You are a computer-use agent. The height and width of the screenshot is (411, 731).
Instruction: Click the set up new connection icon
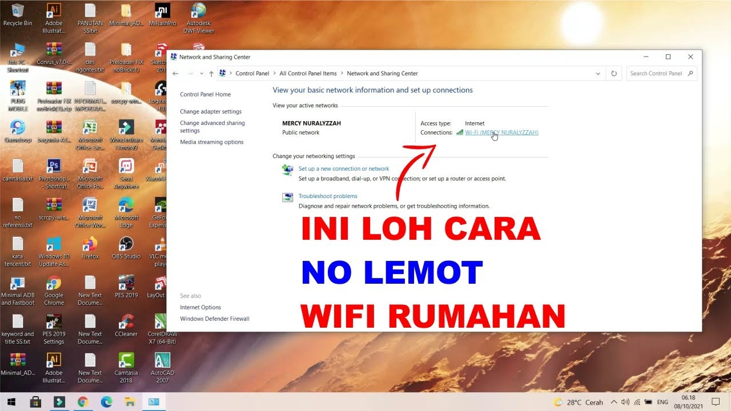point(288,170)
